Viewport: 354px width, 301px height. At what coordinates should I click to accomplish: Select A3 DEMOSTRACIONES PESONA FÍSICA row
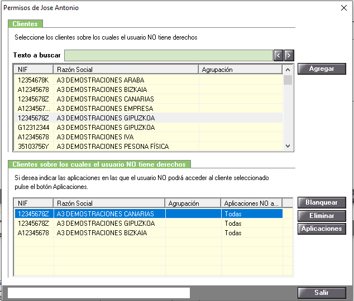pyautogui.click(x=149, y=146)
